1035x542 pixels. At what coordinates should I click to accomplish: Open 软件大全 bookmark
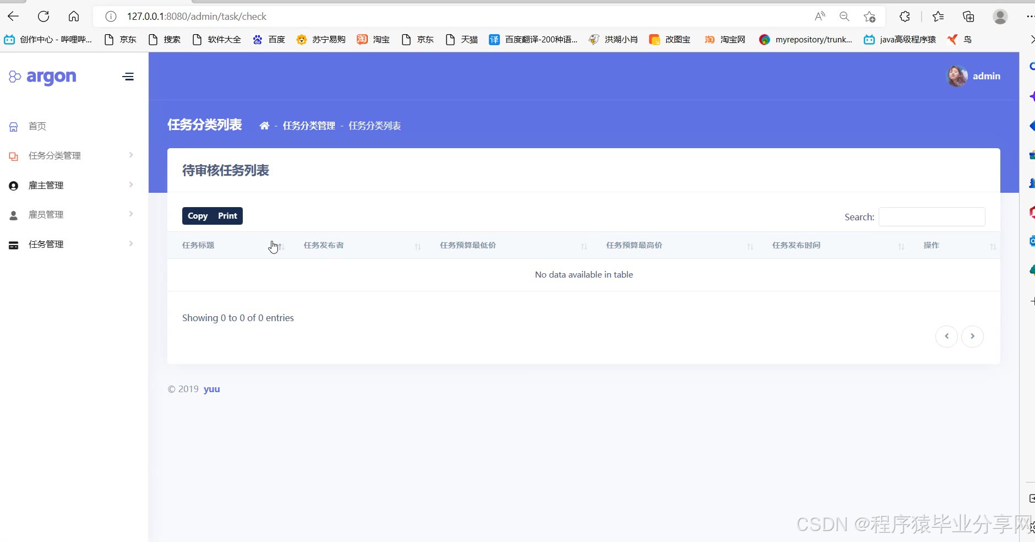pos(217,40)
